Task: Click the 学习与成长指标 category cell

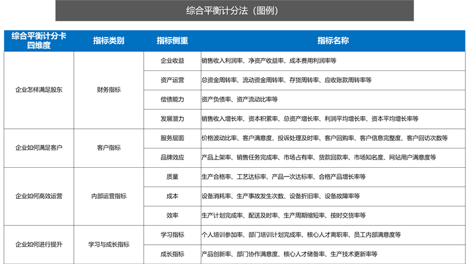Action: click(x=108, y=244)
